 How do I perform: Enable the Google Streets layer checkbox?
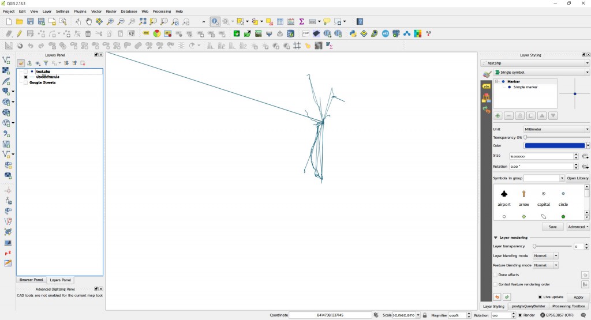click(25, 82)
